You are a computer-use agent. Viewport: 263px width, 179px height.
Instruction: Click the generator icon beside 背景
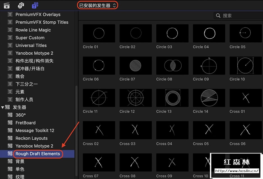pyautogui.click(x=10, y=161)
